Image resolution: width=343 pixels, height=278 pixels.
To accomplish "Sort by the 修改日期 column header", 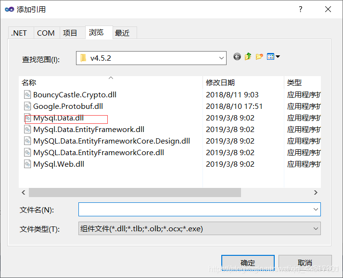I will (x=243, y=82).
